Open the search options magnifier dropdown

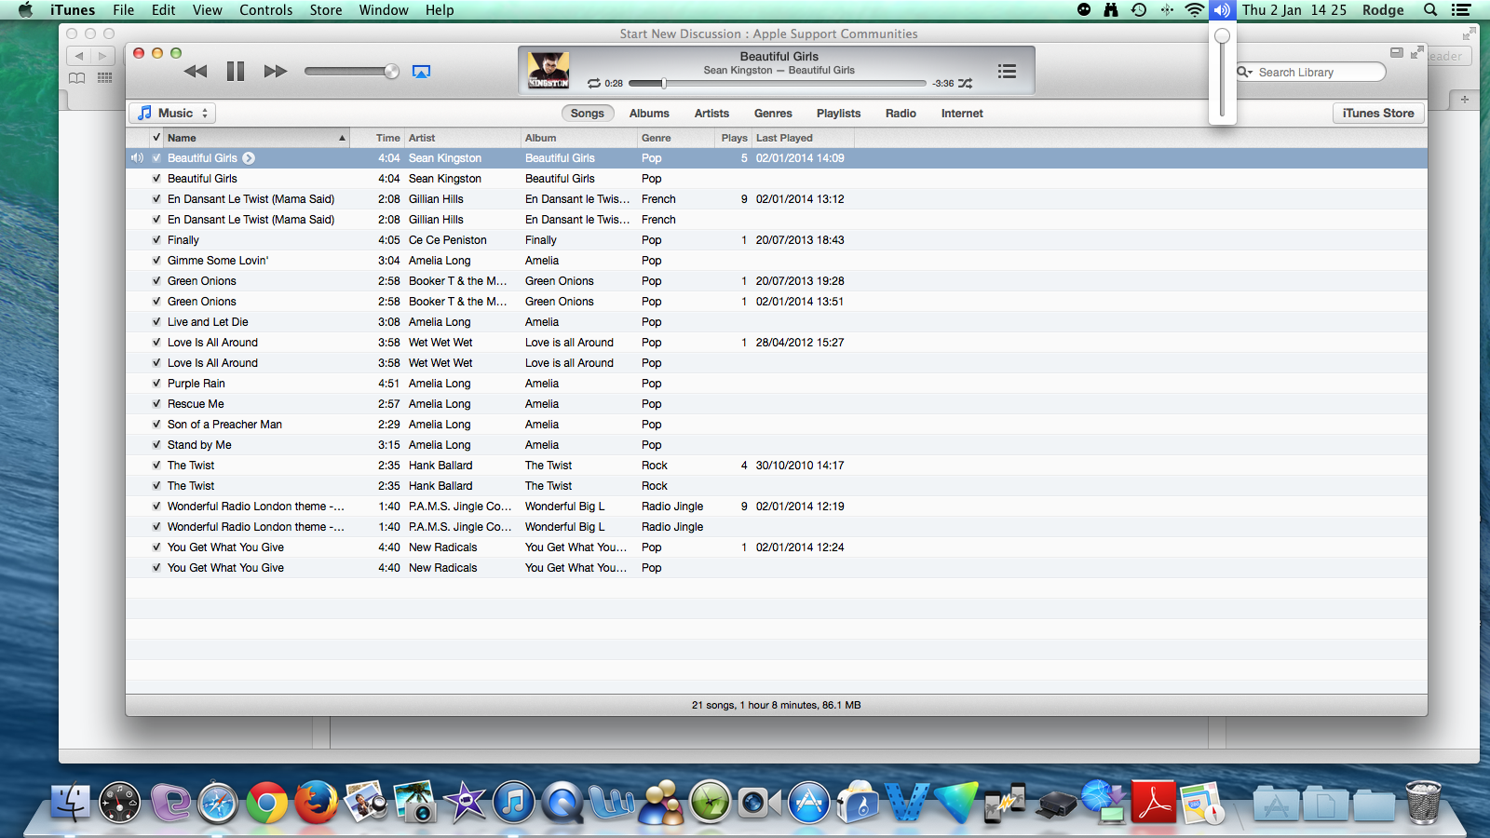1244,72
